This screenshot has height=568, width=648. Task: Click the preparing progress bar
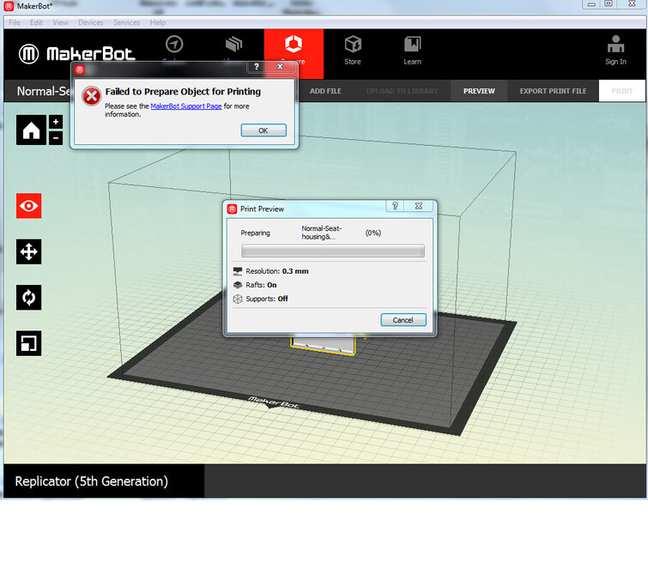coord(333,251)
